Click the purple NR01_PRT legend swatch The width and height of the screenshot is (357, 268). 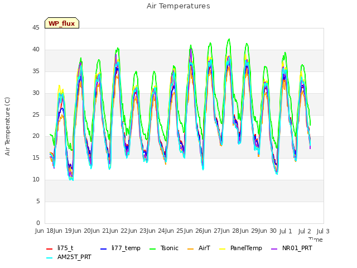pos(274,249)
